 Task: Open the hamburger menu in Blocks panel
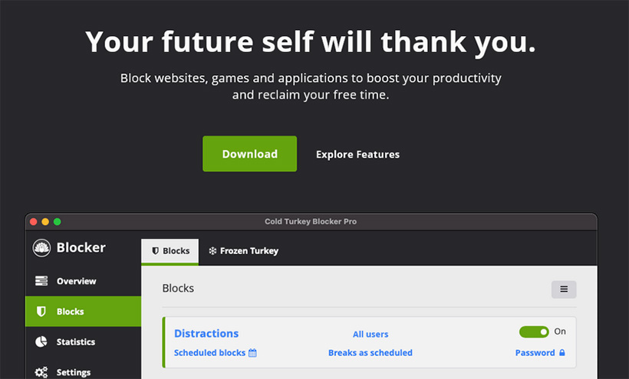[x=564, y=289]
